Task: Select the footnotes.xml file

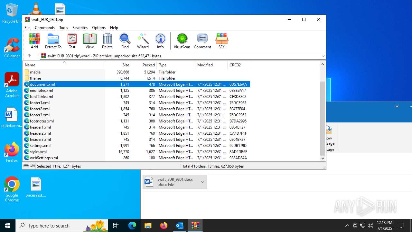Action: click(136, 121)
